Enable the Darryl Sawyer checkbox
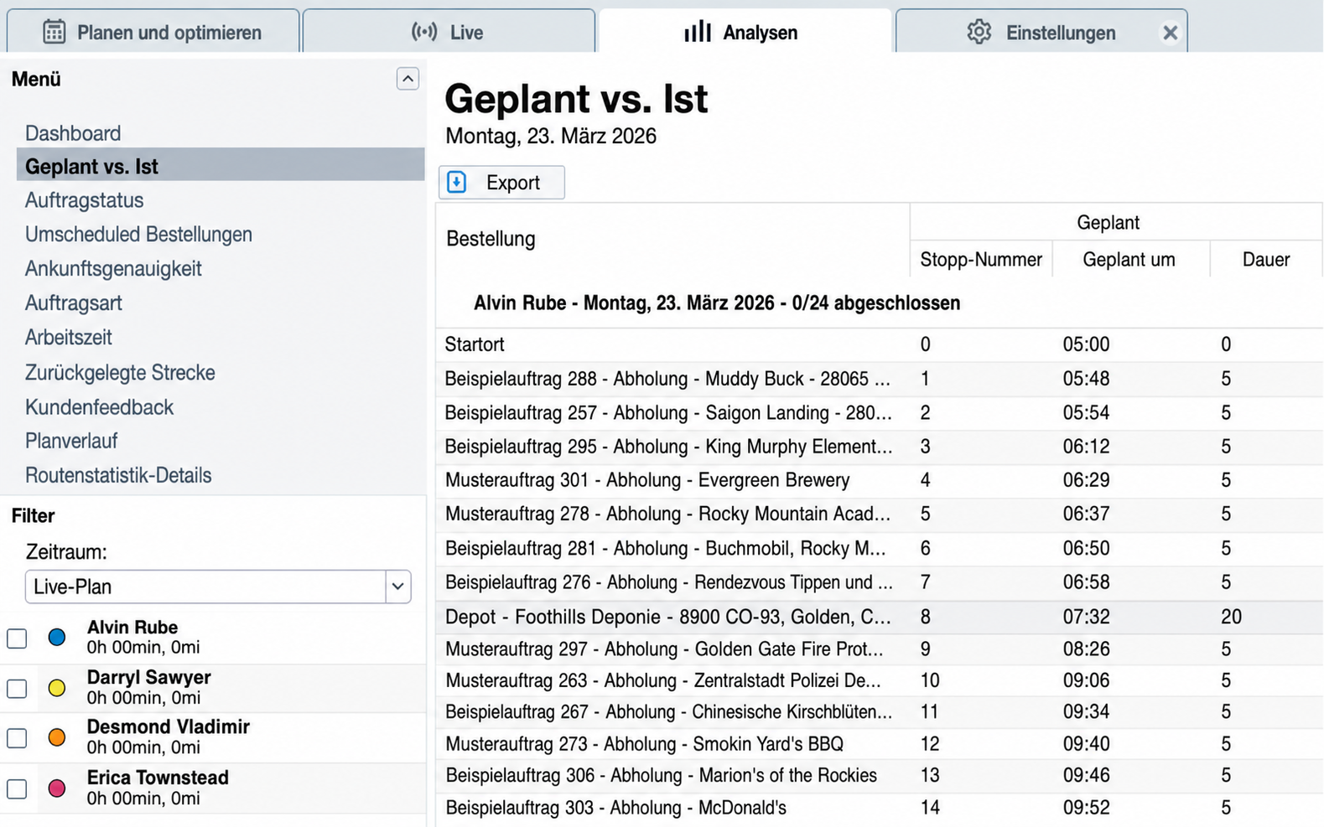The image size is (1324, 827). click(17, 688)
